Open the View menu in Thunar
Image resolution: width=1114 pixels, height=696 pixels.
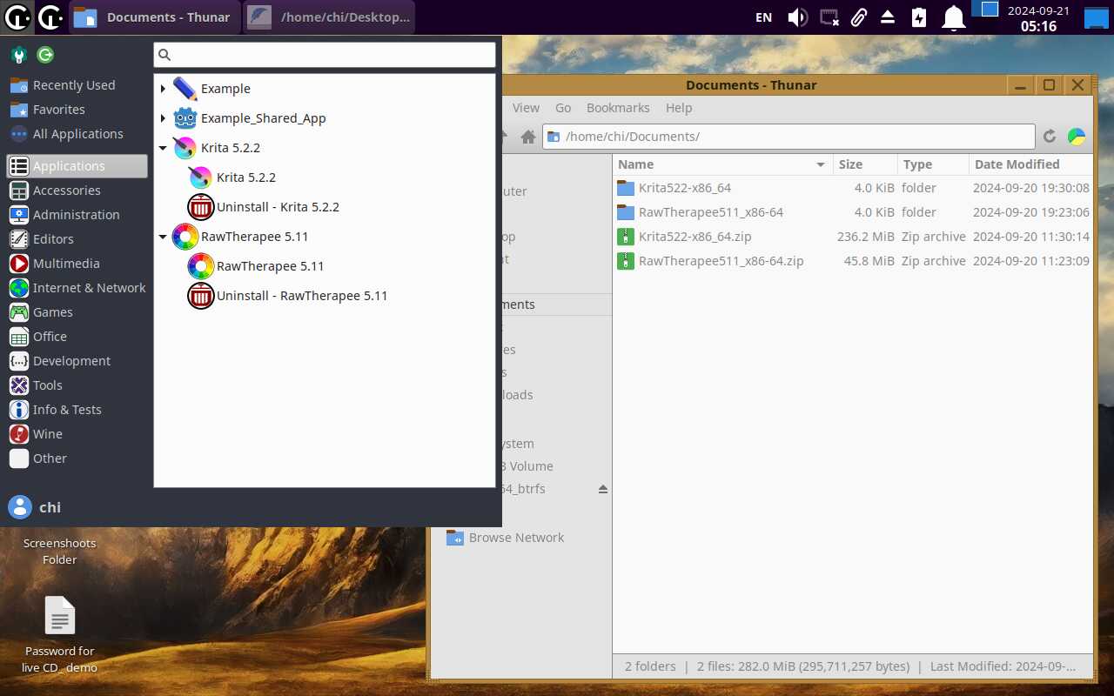[x=526, y=108]
